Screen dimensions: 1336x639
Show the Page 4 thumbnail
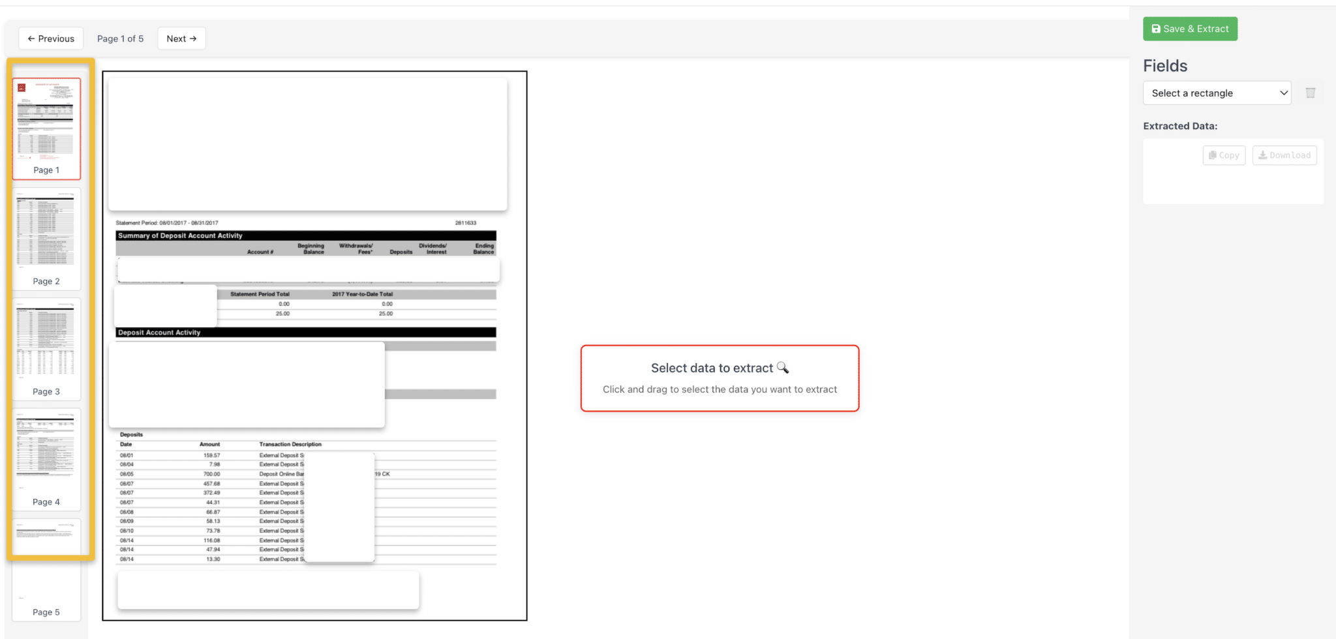click(46, 459)
